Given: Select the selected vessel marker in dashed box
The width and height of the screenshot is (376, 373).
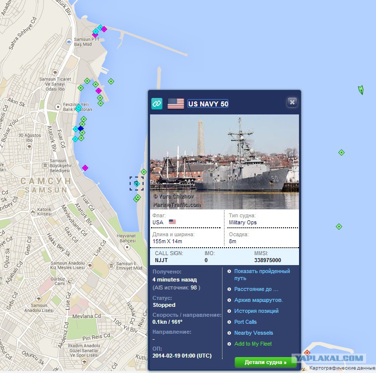Looking at the screenshot, I should click(137, 184).
